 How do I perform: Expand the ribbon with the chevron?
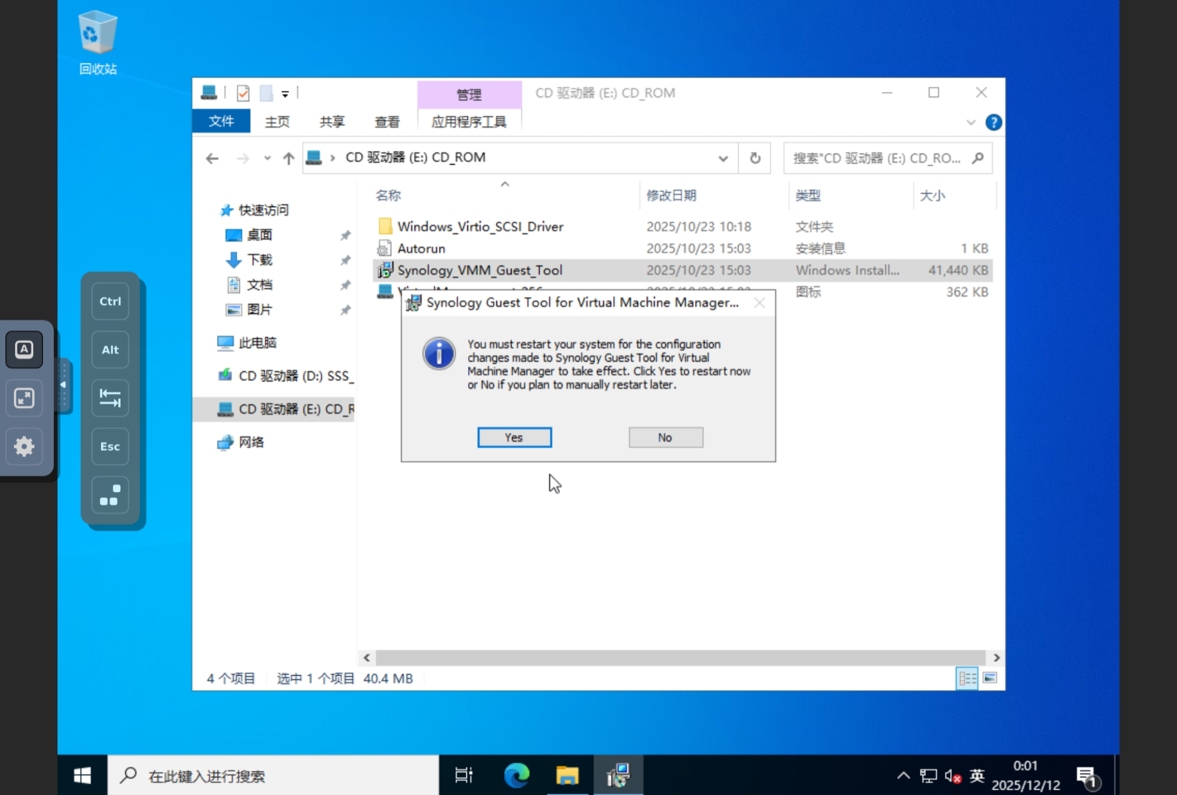tap(971, 122)
